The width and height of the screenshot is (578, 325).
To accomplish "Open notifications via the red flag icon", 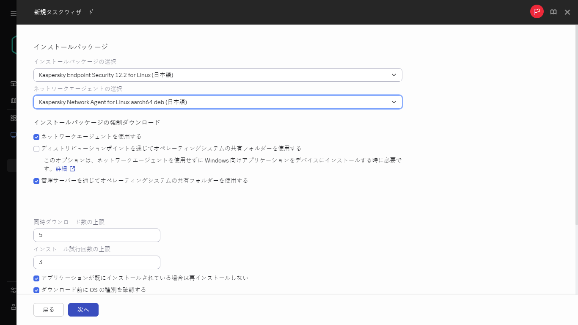I will tap(537, 11).
